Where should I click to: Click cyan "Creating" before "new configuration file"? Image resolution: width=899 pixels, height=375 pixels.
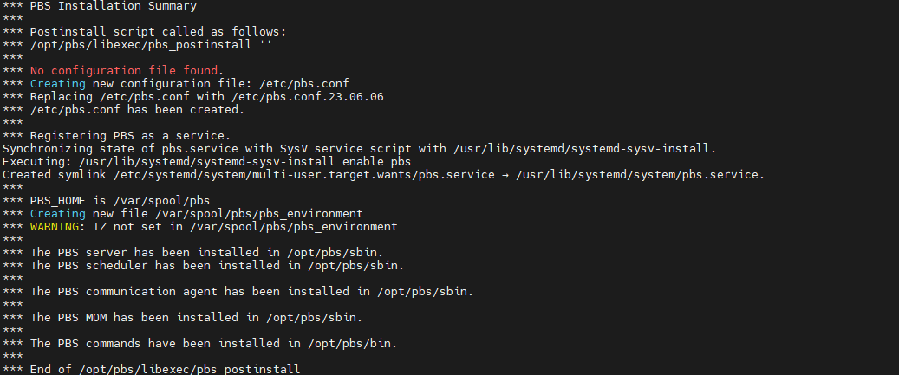coord(58,83)
